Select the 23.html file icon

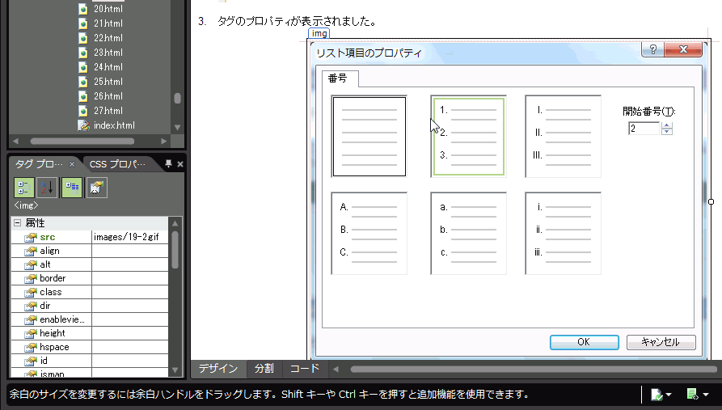tap(83, 53)
